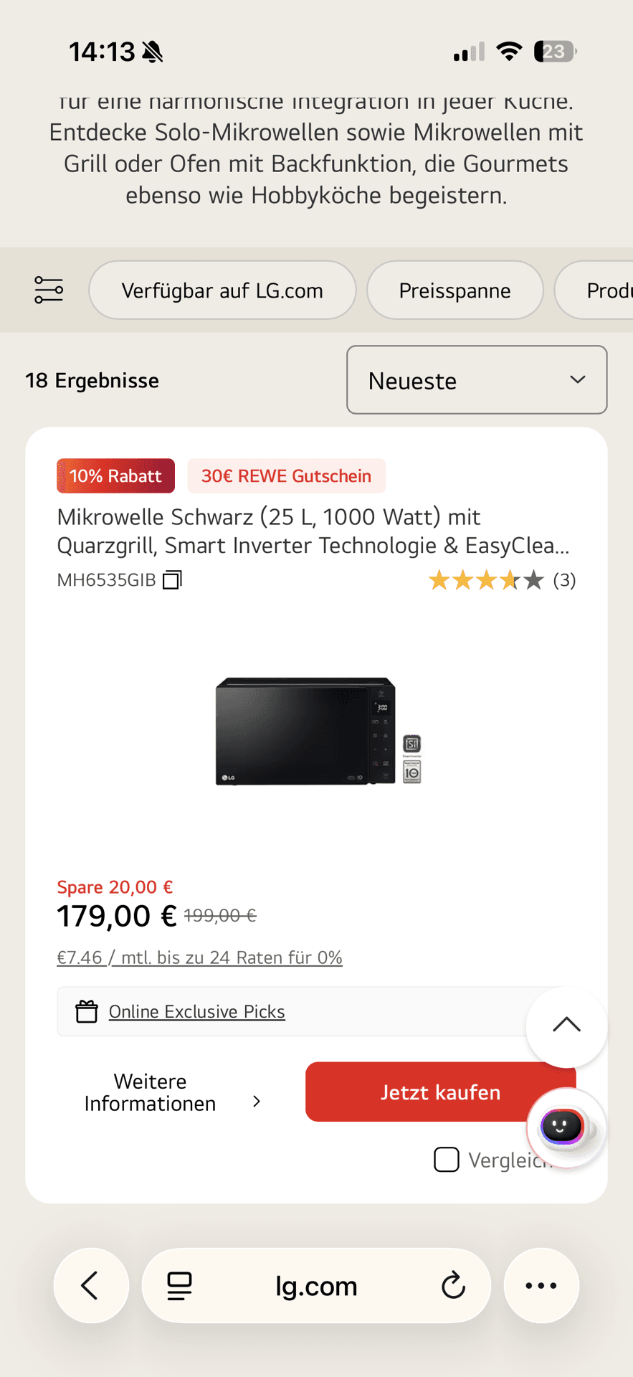Tick the Vergleich compare checkbox
633x1377 pixels.
click(447, 1160)
